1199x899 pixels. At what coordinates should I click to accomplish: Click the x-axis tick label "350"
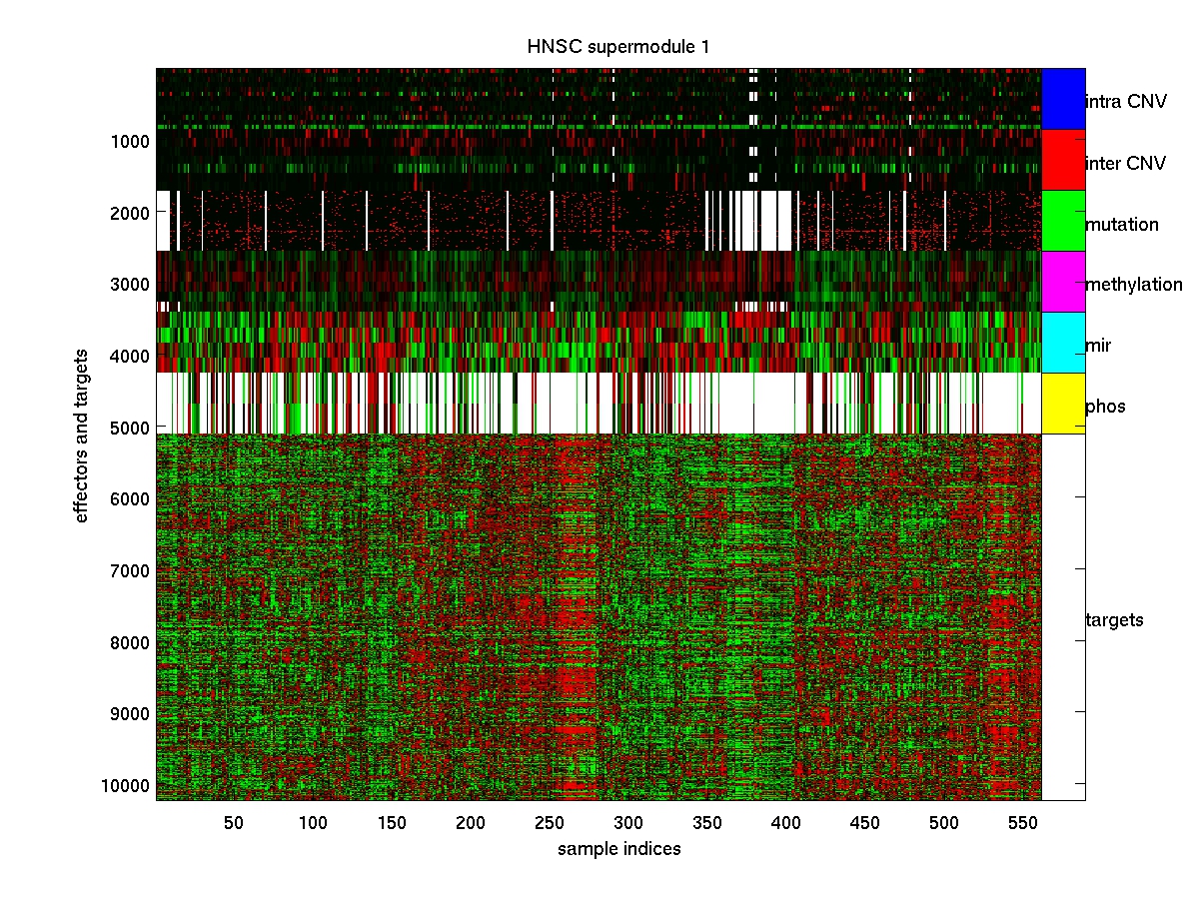click(x=707, y=822)
